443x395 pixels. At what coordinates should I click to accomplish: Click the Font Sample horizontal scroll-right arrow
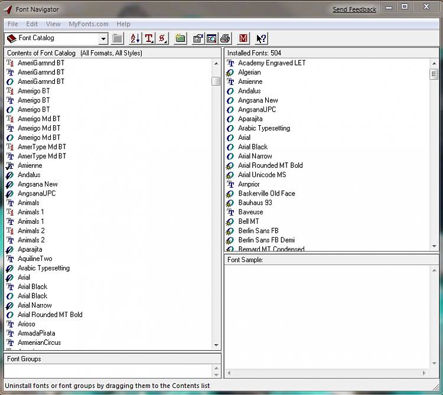pos(424,373)
